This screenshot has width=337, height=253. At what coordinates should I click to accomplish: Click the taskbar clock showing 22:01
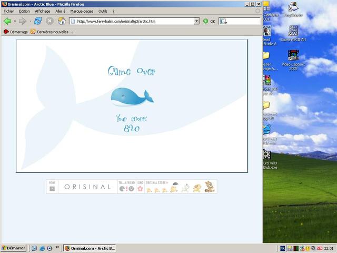pyautogui.click(x=329, y=248)
